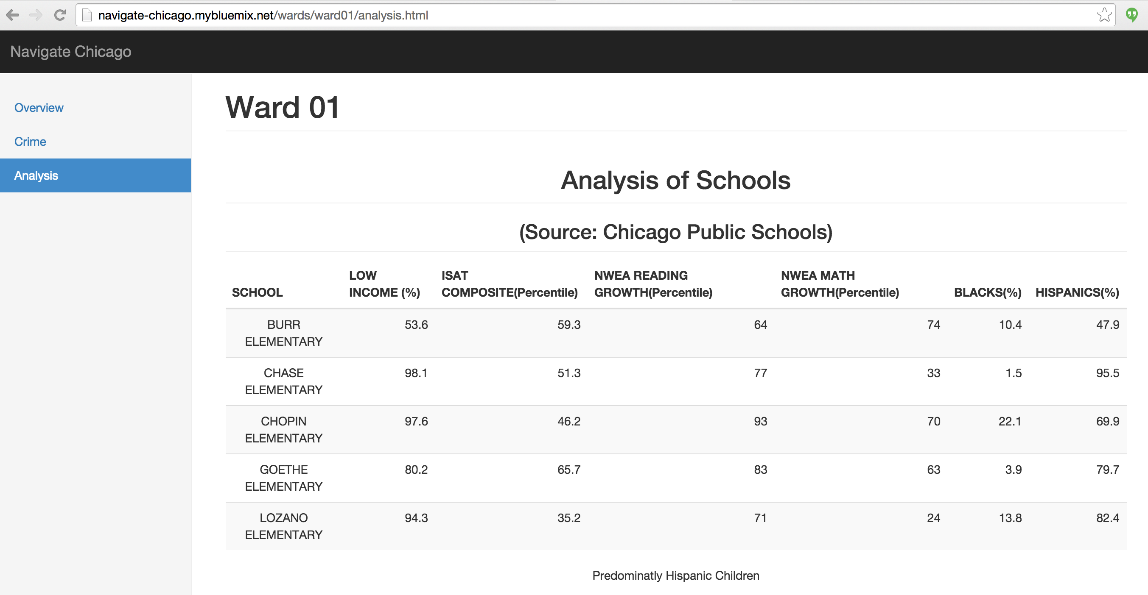The image size is (1148, 595).
Task: Click the browser back arrow
Action: click(x=12, y=15)
